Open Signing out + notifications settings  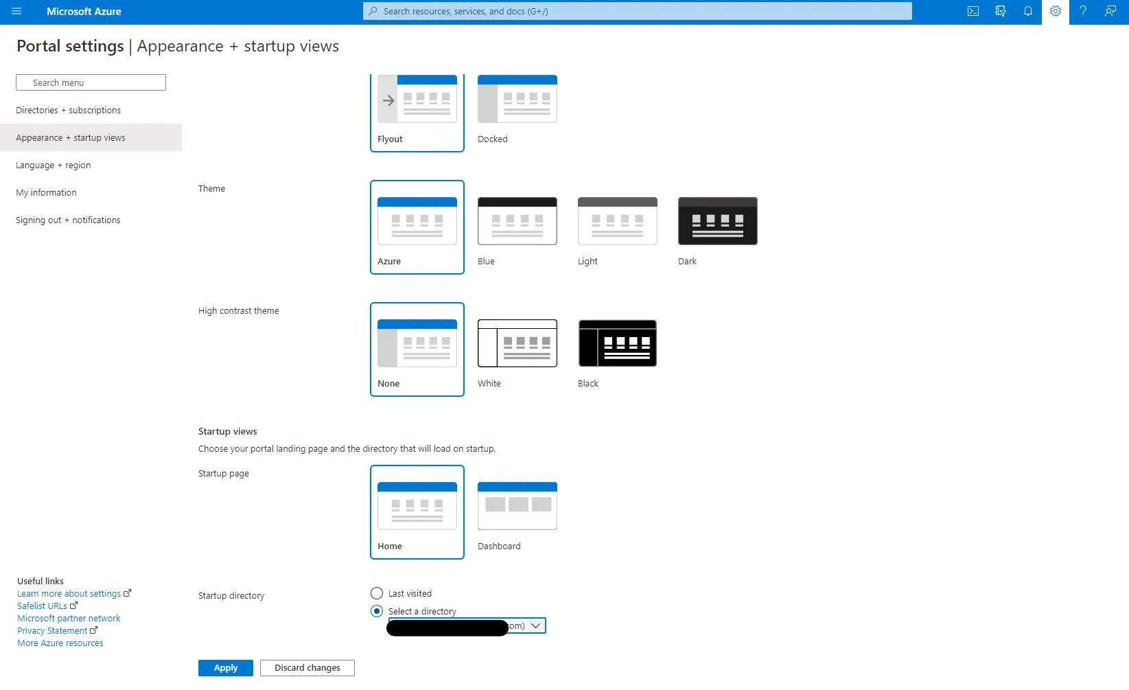[x=91, y=220]
